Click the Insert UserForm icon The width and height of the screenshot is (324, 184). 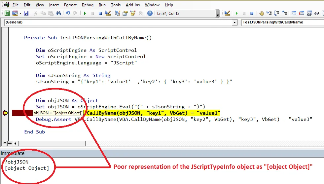(15, 14)
